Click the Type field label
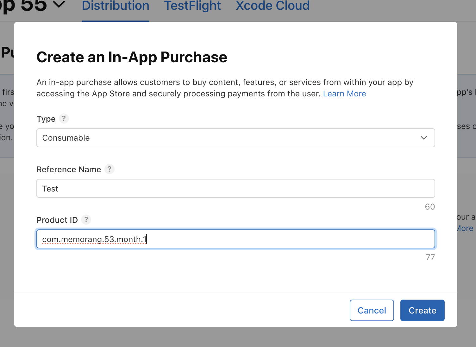This screenshot has width=476, height=347. pos(46,119)
